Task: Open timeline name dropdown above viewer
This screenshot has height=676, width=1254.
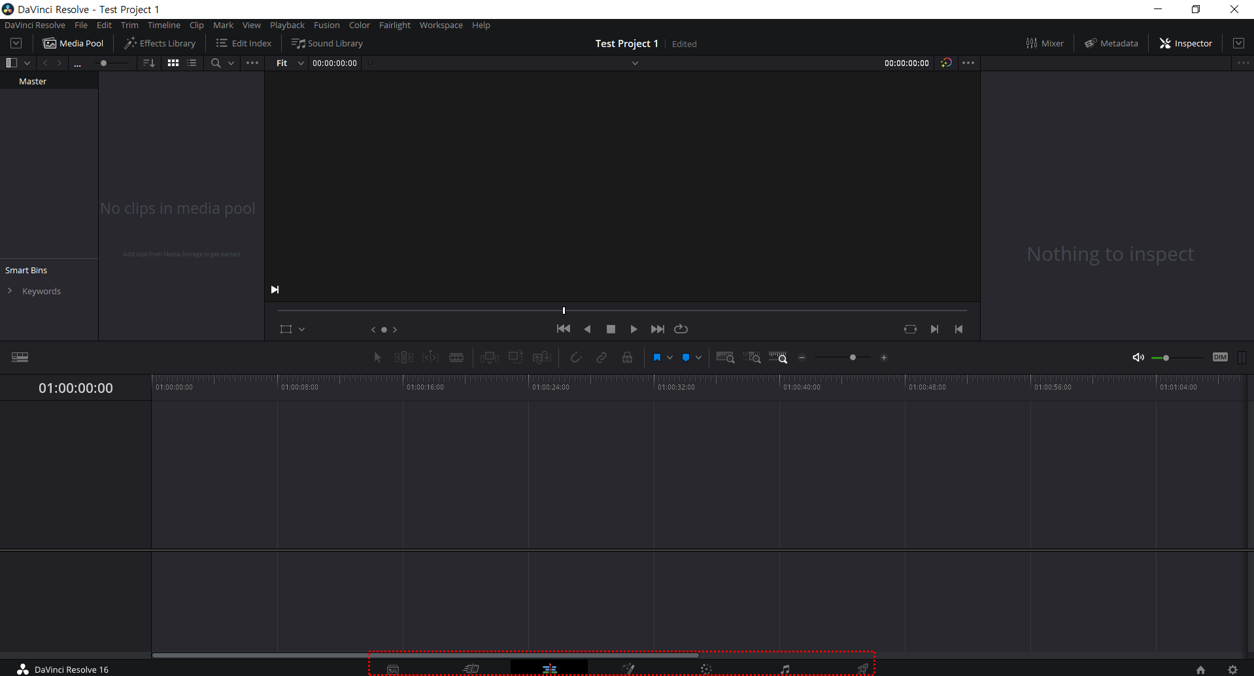Action: 635,63
